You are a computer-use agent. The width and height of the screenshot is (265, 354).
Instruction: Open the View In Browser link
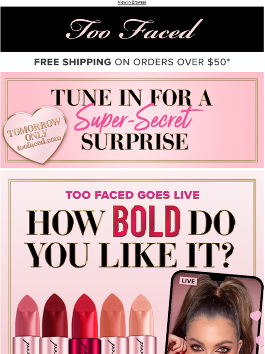132,2
